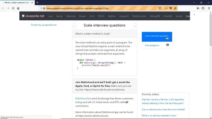Open the MongoDB menu in navbar
Screen dimensions: 212x119
[x=155, y=16]
